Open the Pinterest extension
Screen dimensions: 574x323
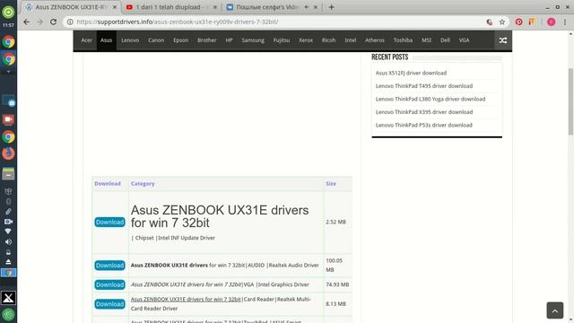click(x=518, y=22)
